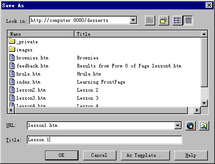Select file name feedback.htm

tap(33, 66)
